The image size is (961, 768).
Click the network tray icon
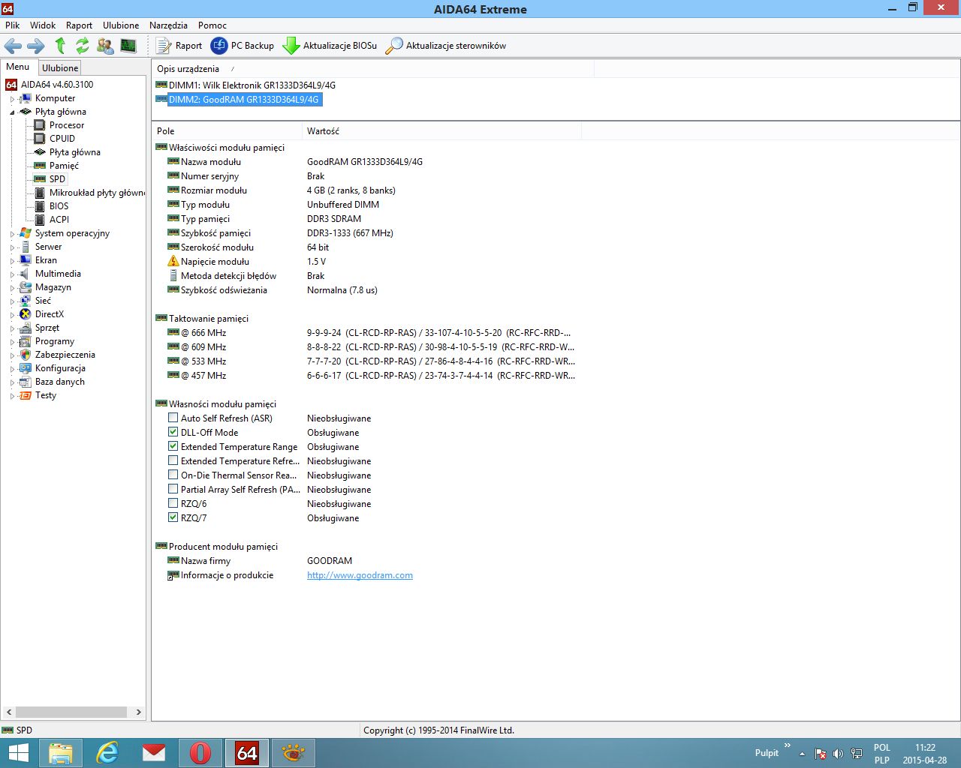tap(856, 754)
